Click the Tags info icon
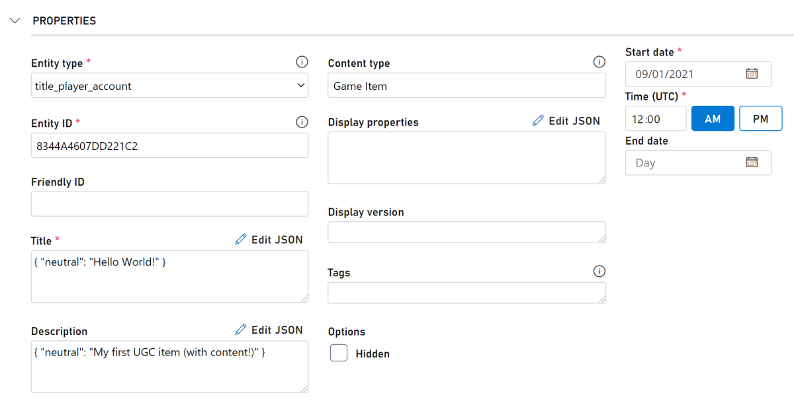Viewport: 794px width, 407px height. (x=599, y=272)
